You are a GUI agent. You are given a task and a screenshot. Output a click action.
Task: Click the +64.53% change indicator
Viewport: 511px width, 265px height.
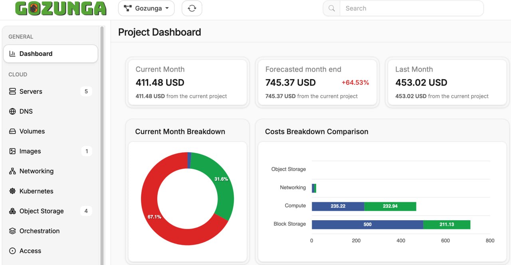click(355, 83)
